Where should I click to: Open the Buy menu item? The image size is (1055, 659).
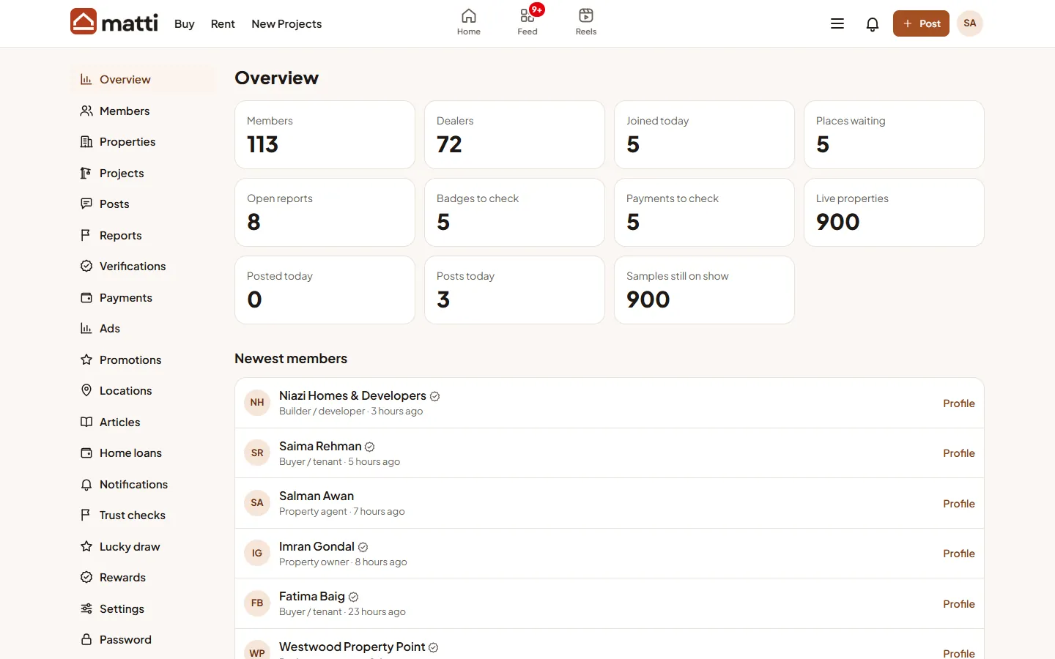(185, 23)
